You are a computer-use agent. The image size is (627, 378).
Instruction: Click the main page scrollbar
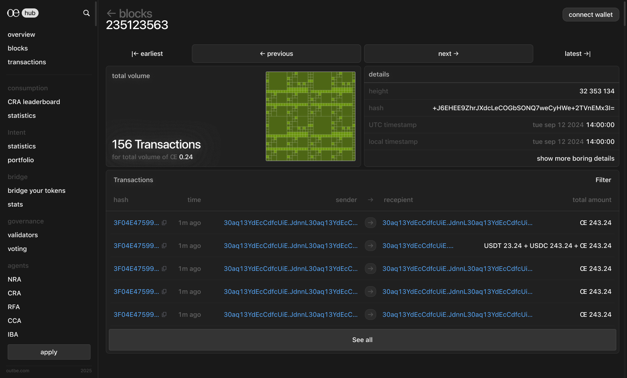(x=625, y=13)
